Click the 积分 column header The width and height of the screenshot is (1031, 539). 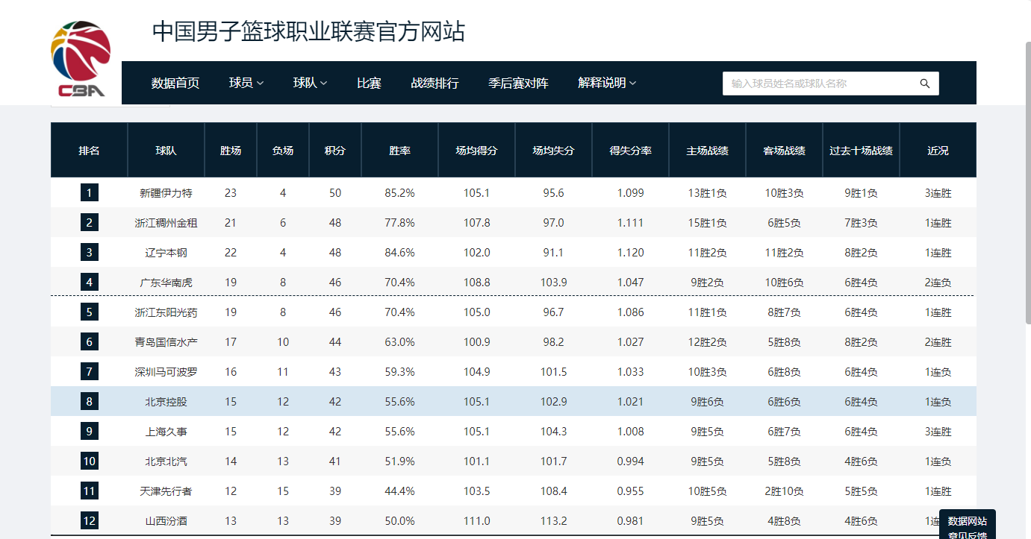point(335,150)
